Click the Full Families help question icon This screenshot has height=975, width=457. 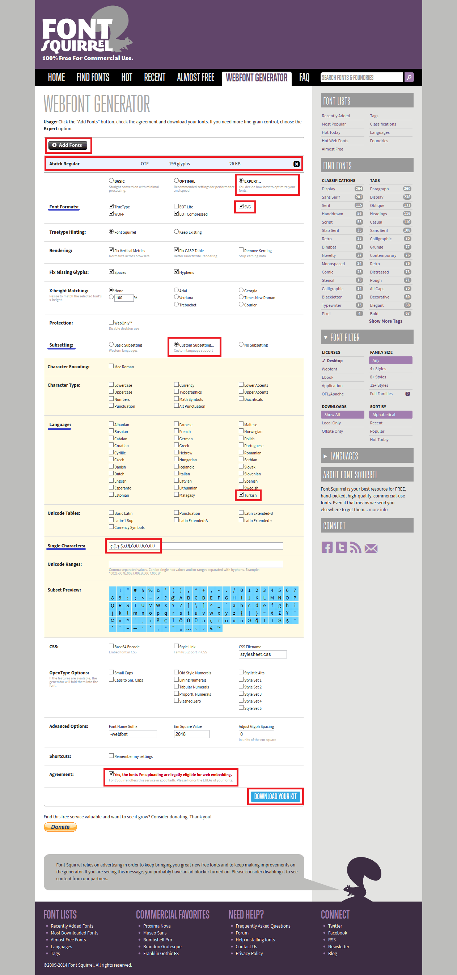(x=407, y=394)
